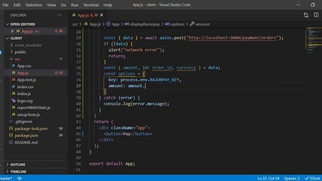Restore down the VS Code window
This screenshot has width=322, height=181.
tap(312, 5)
